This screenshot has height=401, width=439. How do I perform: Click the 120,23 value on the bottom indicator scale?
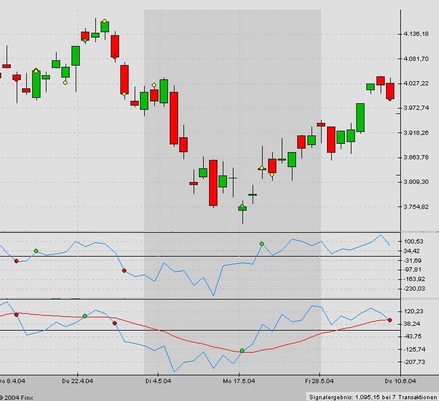coord(413,311)
